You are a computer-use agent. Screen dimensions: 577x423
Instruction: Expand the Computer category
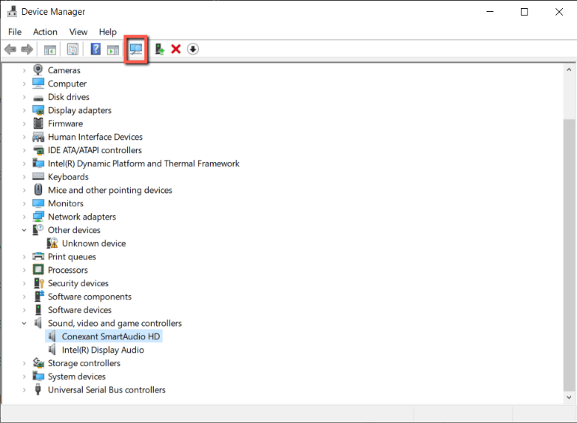tap(24, 84)
